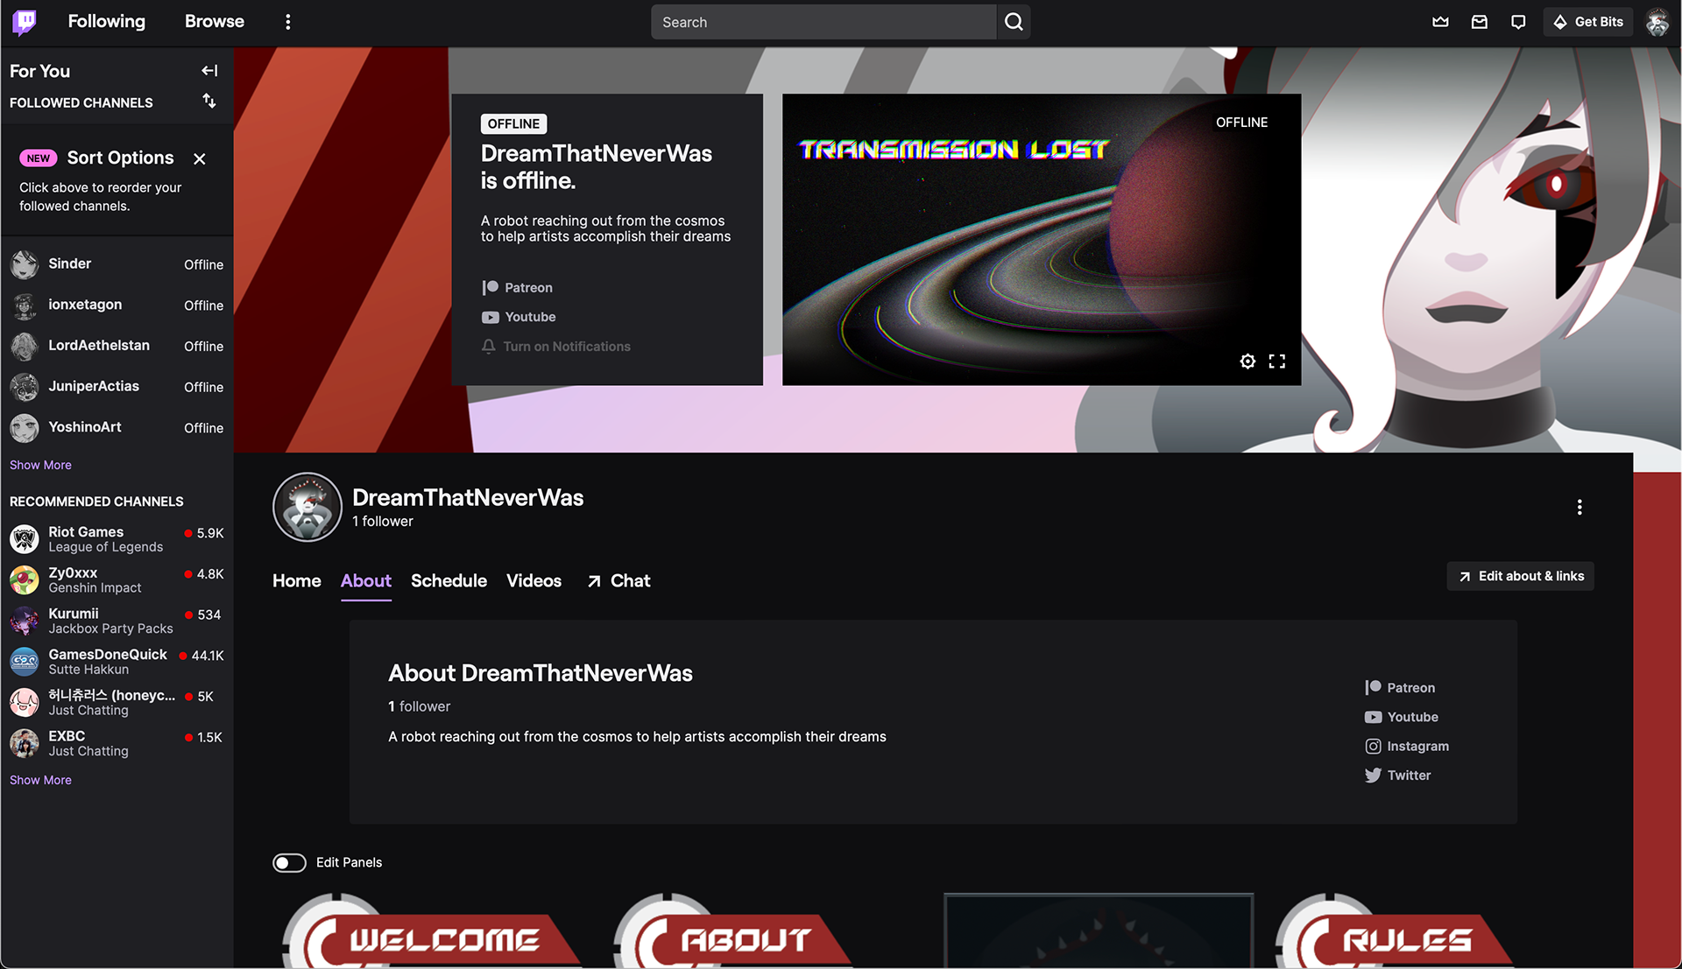Image resolution: width=1682 pixels, height=969 pixels.
Task: Open channel options three-dot menu
Action: coord(1580,508)
